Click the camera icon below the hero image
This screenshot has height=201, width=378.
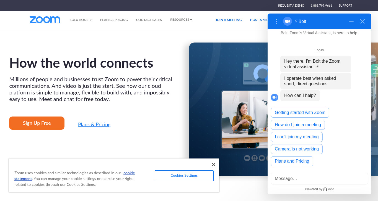point(247,158)
